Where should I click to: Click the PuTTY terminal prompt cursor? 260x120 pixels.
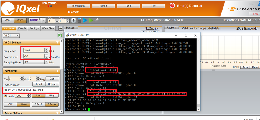pyautogui.click(x=89, y=109)
